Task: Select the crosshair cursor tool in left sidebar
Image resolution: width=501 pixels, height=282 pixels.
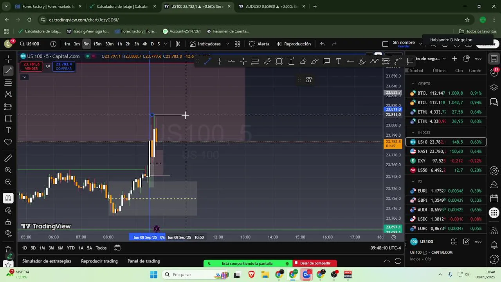Action: 8,59
